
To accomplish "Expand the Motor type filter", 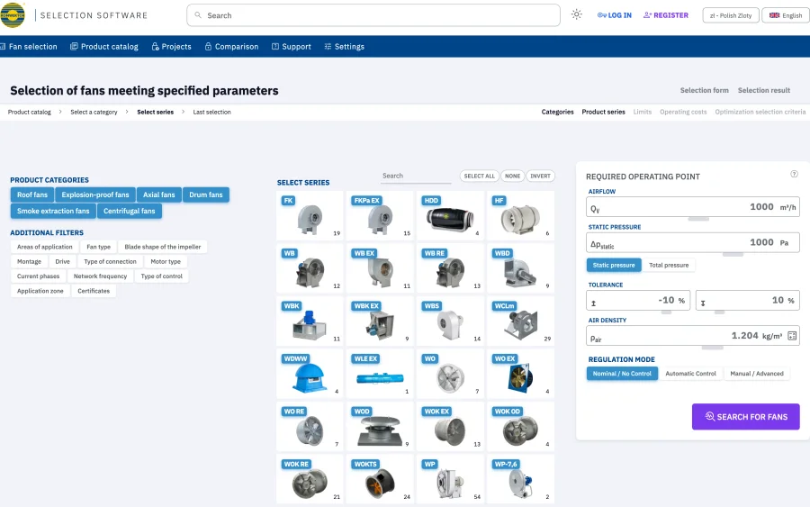I will click(x=166, y=261).
